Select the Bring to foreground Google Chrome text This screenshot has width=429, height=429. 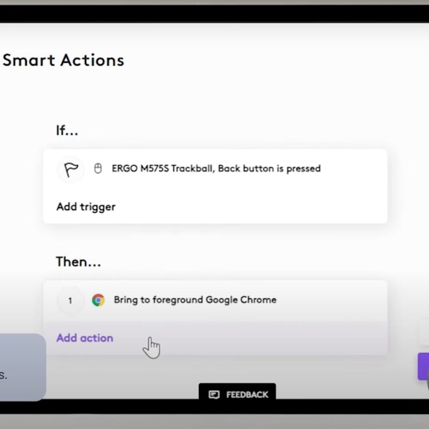point(194,300)
